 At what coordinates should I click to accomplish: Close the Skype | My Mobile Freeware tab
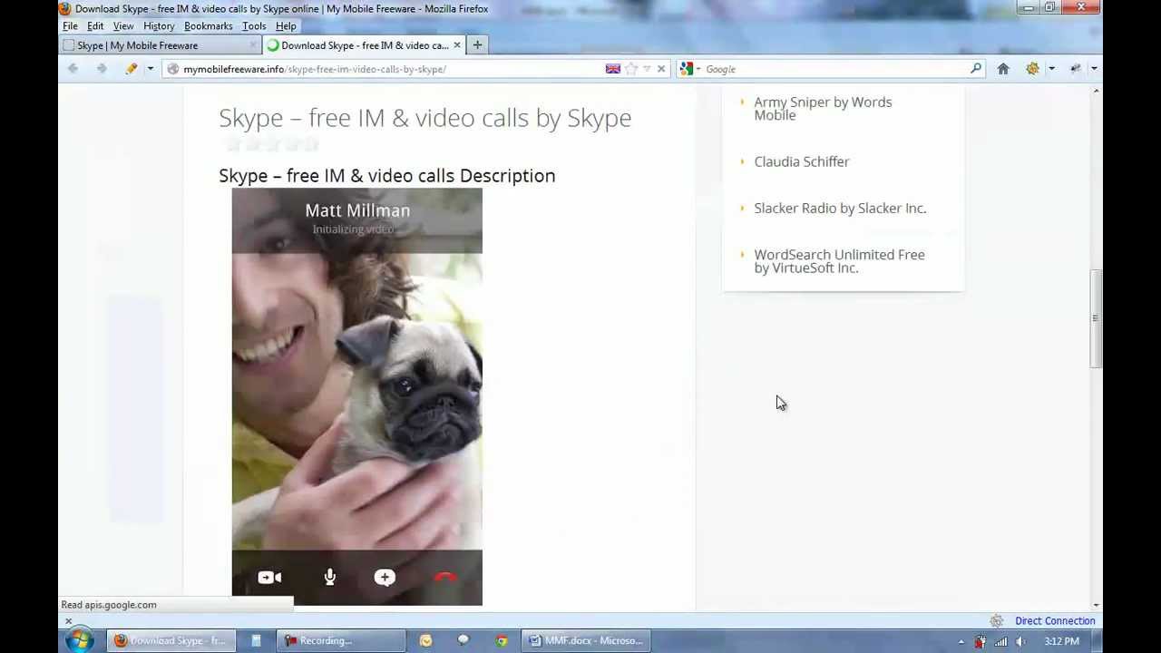(x=253, y=45)
